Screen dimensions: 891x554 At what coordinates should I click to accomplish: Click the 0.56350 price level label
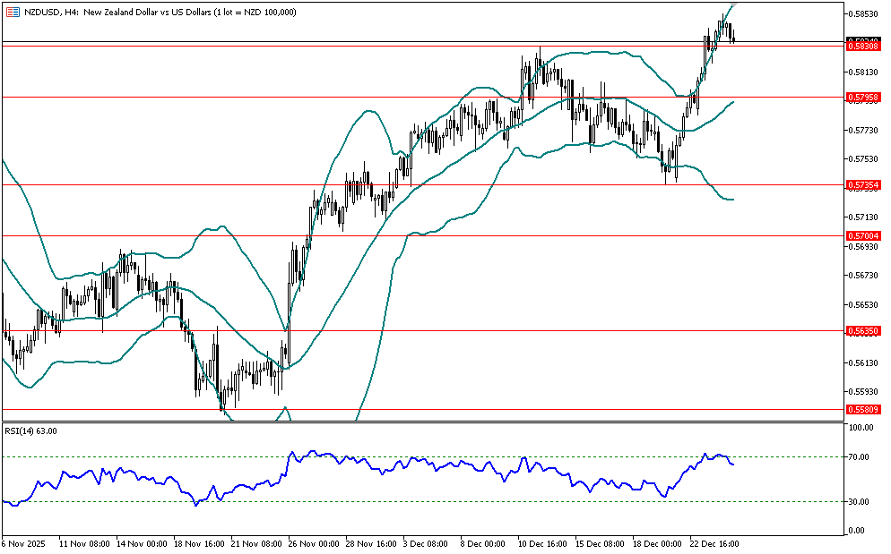[x=863, y=331]
